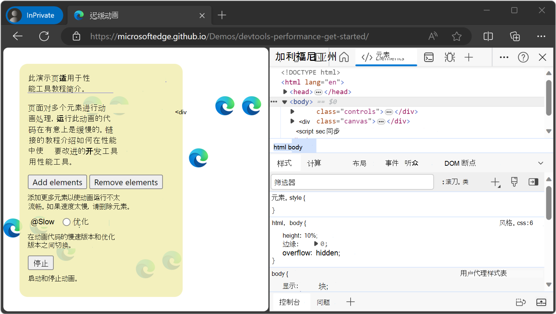Show controls div collapsed content ellipsis
Screen dimensions: 556x314
coord(389,112)
